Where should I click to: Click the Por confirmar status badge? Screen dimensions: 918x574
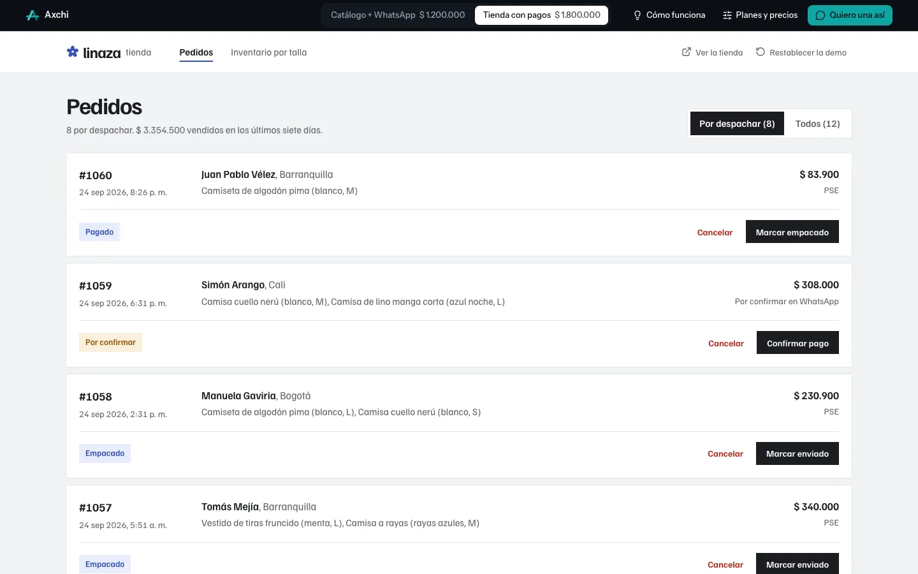[x=110, y=342]
